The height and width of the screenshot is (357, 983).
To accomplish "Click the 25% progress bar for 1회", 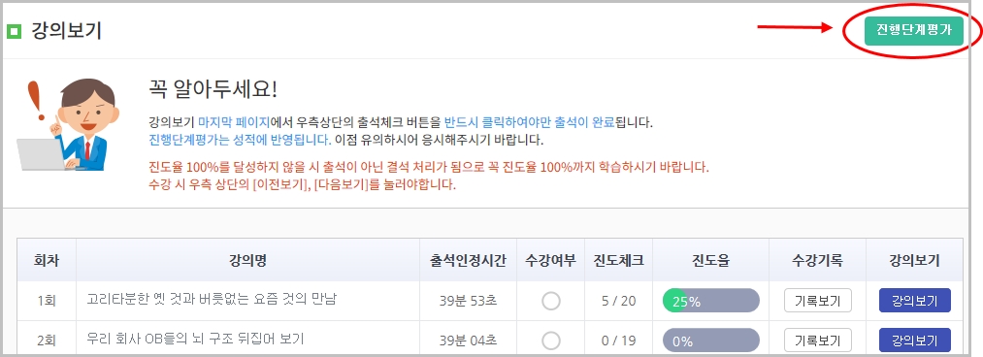I will [x=711, y=301].
